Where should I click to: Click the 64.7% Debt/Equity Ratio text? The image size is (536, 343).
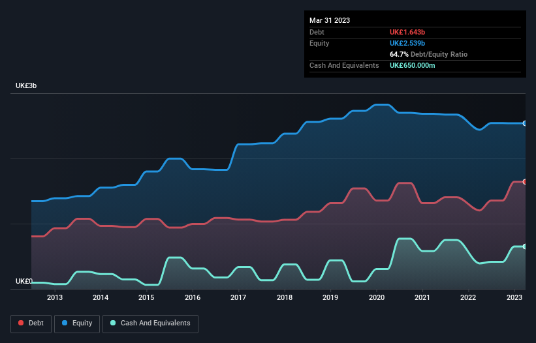tap(428, 54)
